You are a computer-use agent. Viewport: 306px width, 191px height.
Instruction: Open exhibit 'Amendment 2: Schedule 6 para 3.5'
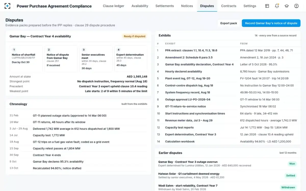[189, 58]
